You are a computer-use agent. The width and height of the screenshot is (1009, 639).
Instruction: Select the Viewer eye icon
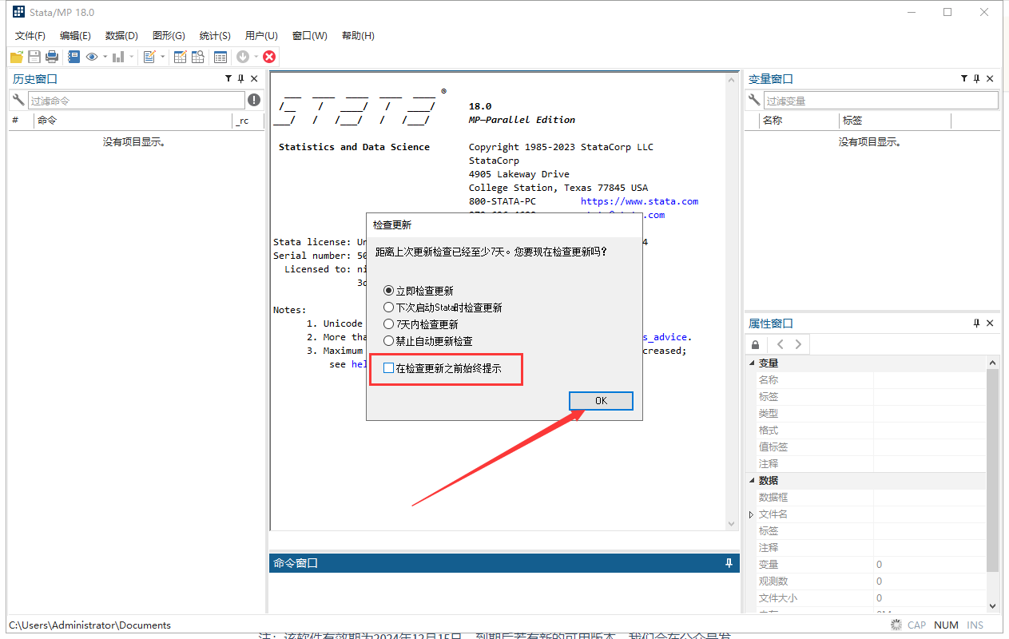(92, 56)
